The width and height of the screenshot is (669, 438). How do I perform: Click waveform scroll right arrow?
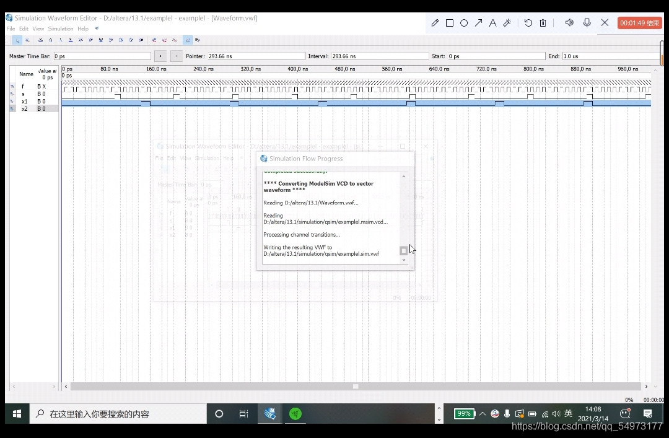click(x=646, y=387)
